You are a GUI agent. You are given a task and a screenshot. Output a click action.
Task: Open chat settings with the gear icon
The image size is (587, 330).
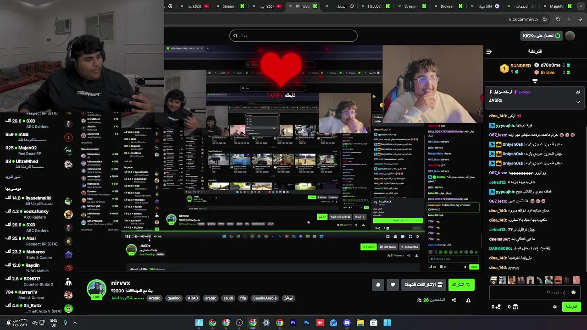[555, 307]
